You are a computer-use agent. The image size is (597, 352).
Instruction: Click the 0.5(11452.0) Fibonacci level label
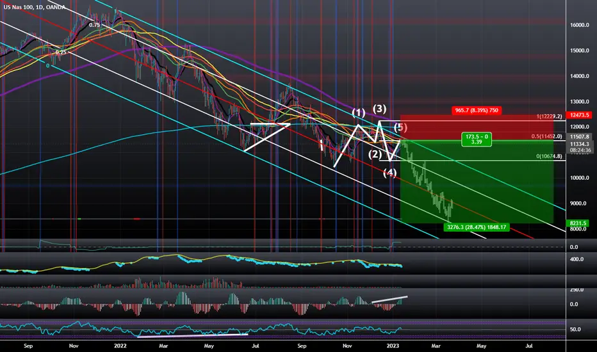[x=547, y=136]
